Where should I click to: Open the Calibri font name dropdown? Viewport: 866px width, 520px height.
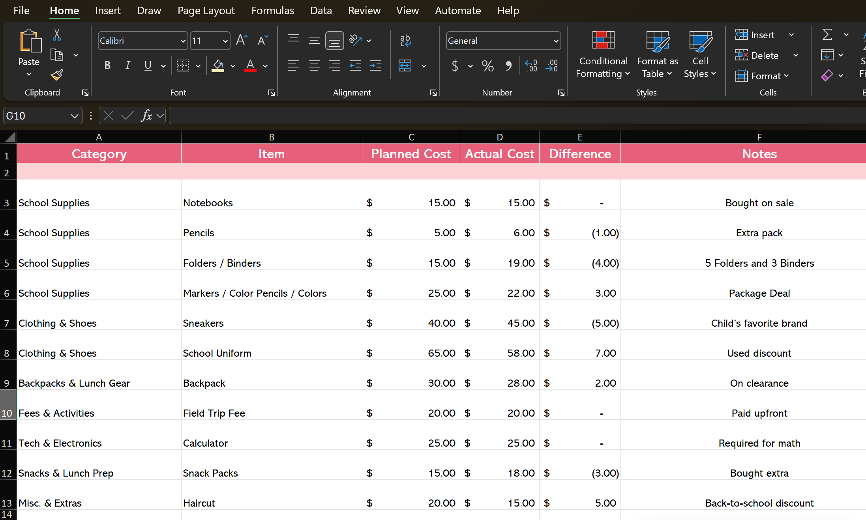tap(183, 41)
